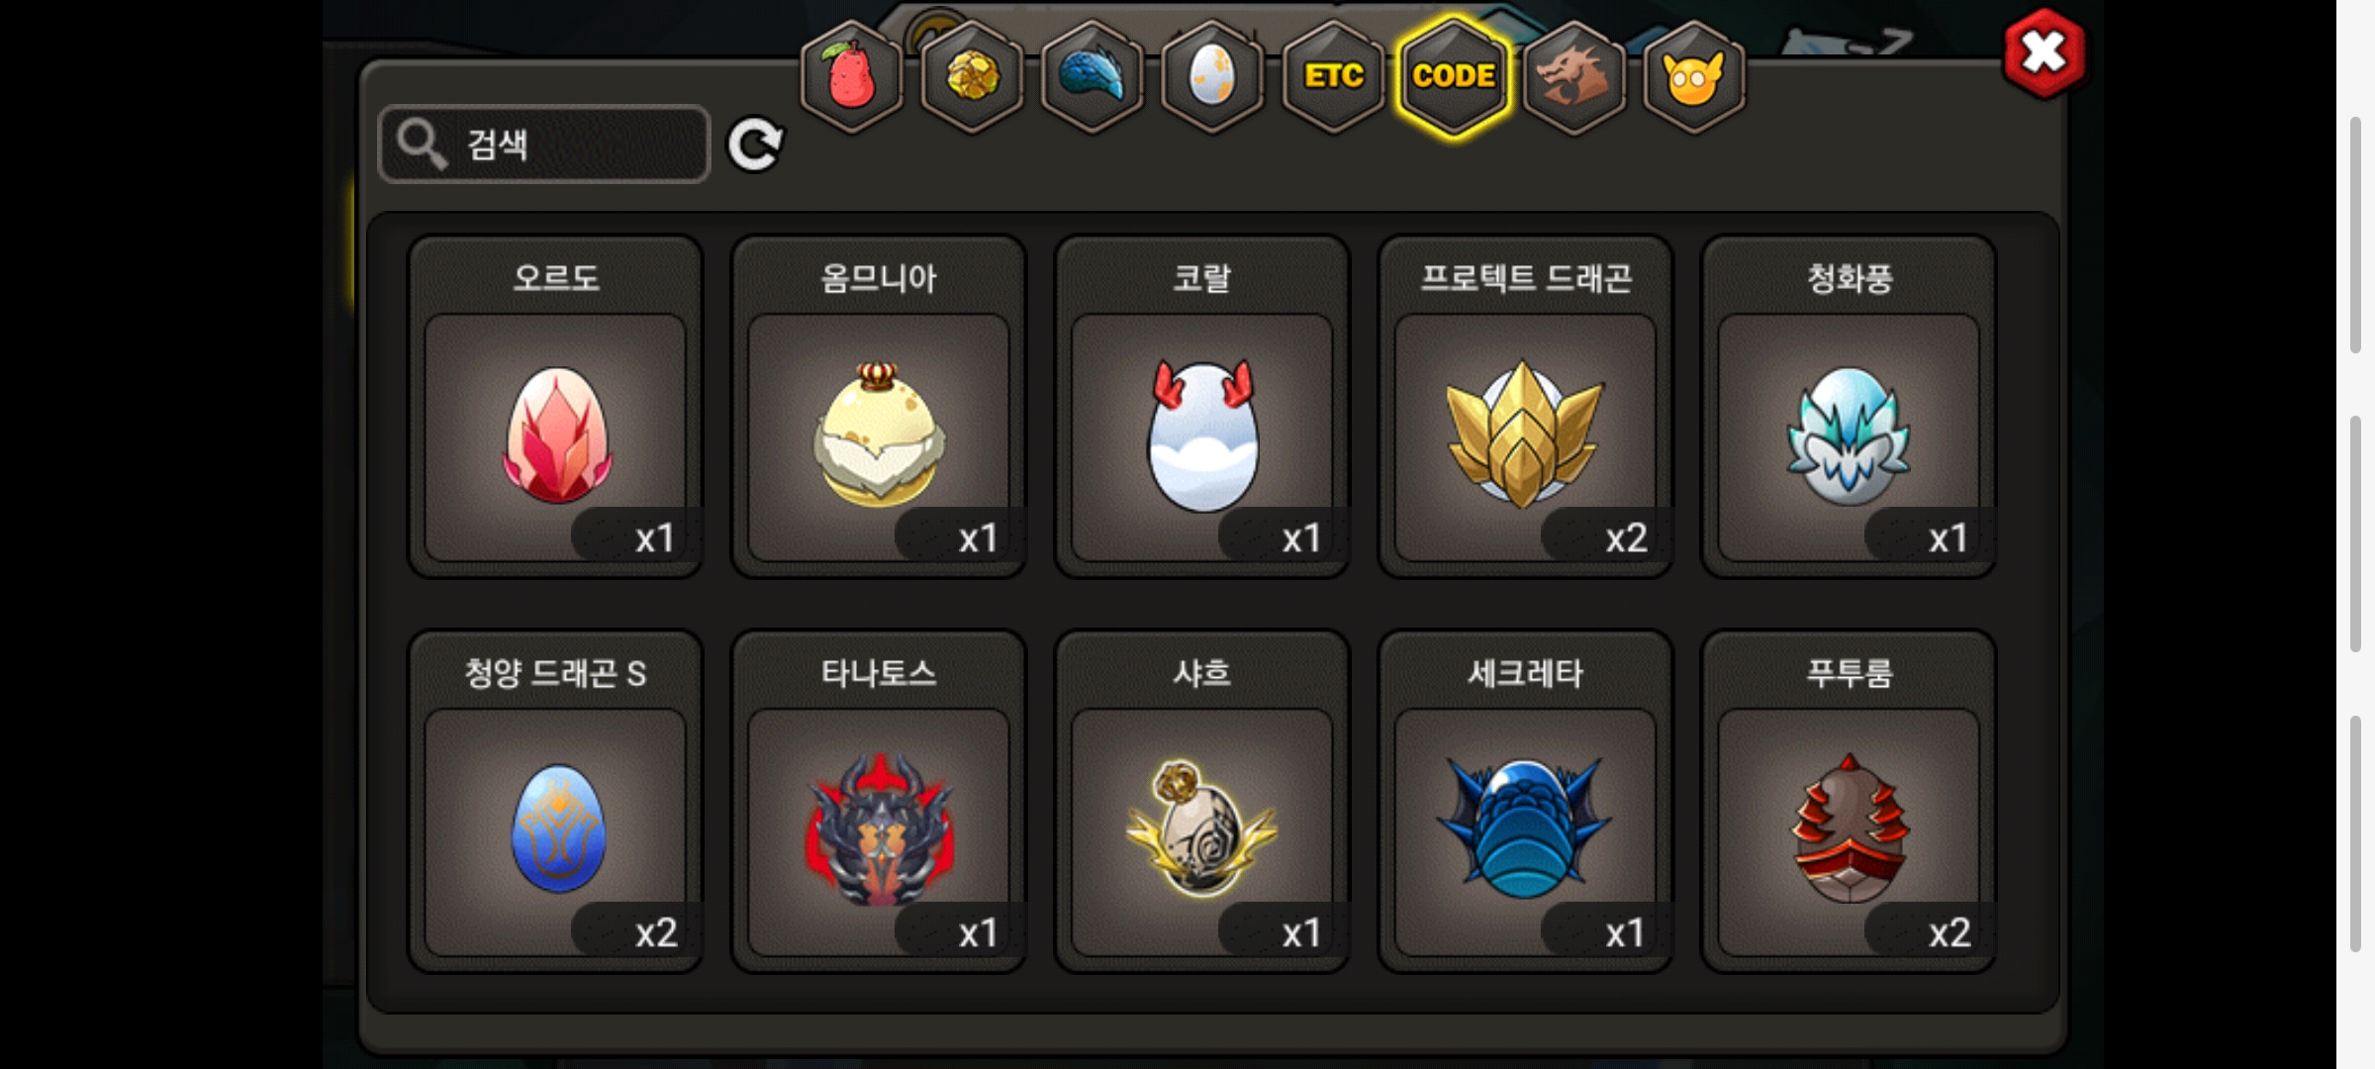Select the yellow horned mask category icon
Screen dimensions: 2375x1069
1693,77
